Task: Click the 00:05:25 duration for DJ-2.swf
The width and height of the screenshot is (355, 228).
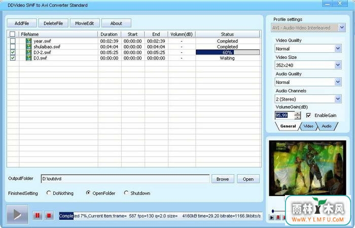Action: coord(110,52)
